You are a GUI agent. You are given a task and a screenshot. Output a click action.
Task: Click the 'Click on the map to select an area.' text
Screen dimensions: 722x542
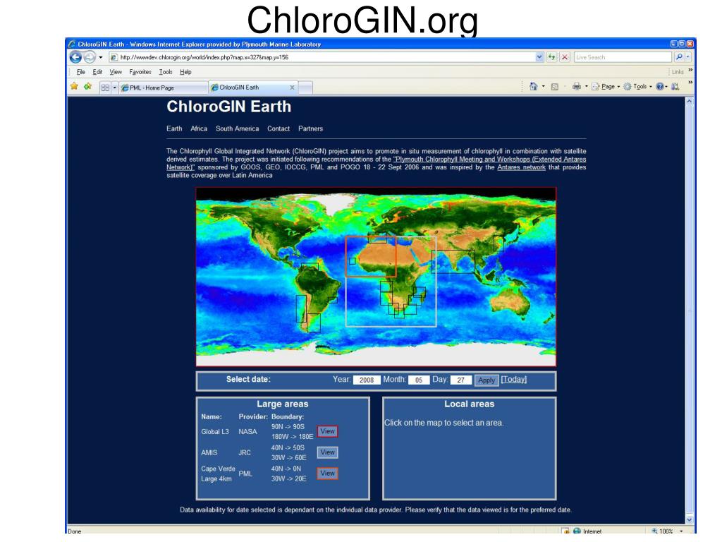click(x=444, y=423)
